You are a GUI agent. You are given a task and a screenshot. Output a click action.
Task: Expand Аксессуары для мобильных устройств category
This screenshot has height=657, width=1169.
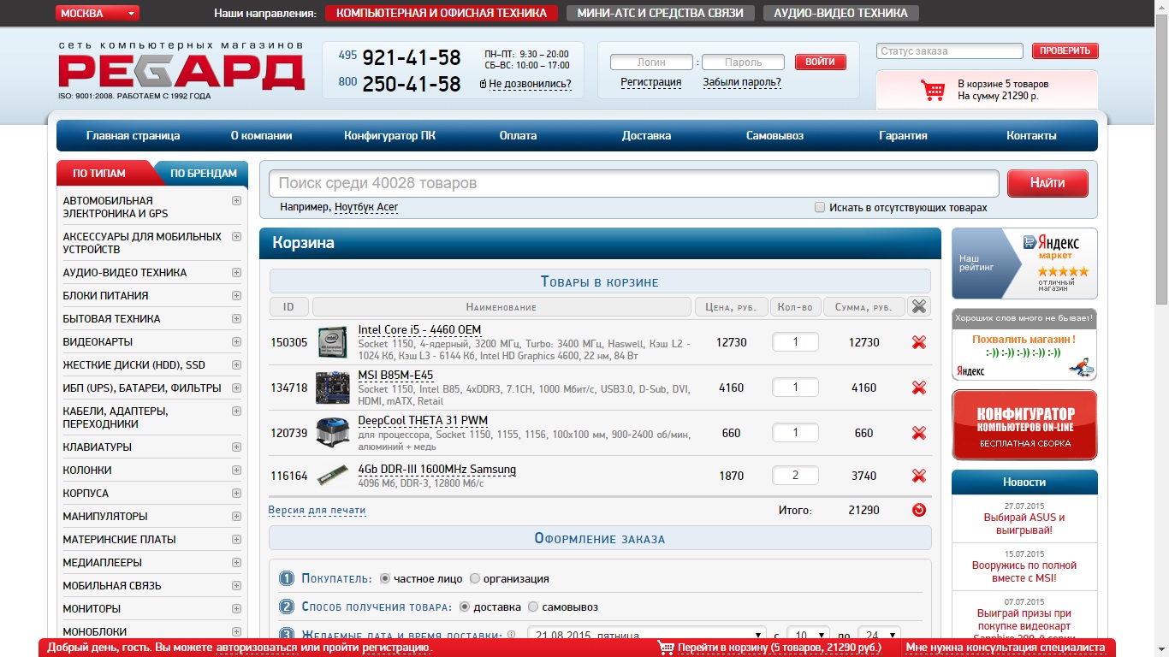point(236,237)
